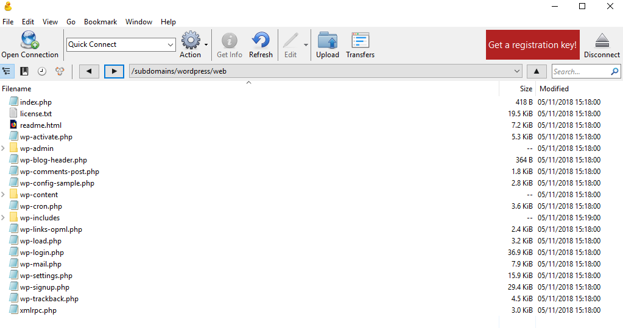The height and width of the screenshot is (328, 623).
Task: Expand the wp-content folder
Action: coord(3,195)
